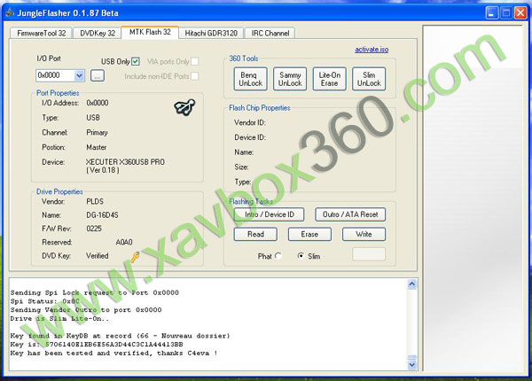
Task: Select the Phat radio button
Action: (278, 256)
